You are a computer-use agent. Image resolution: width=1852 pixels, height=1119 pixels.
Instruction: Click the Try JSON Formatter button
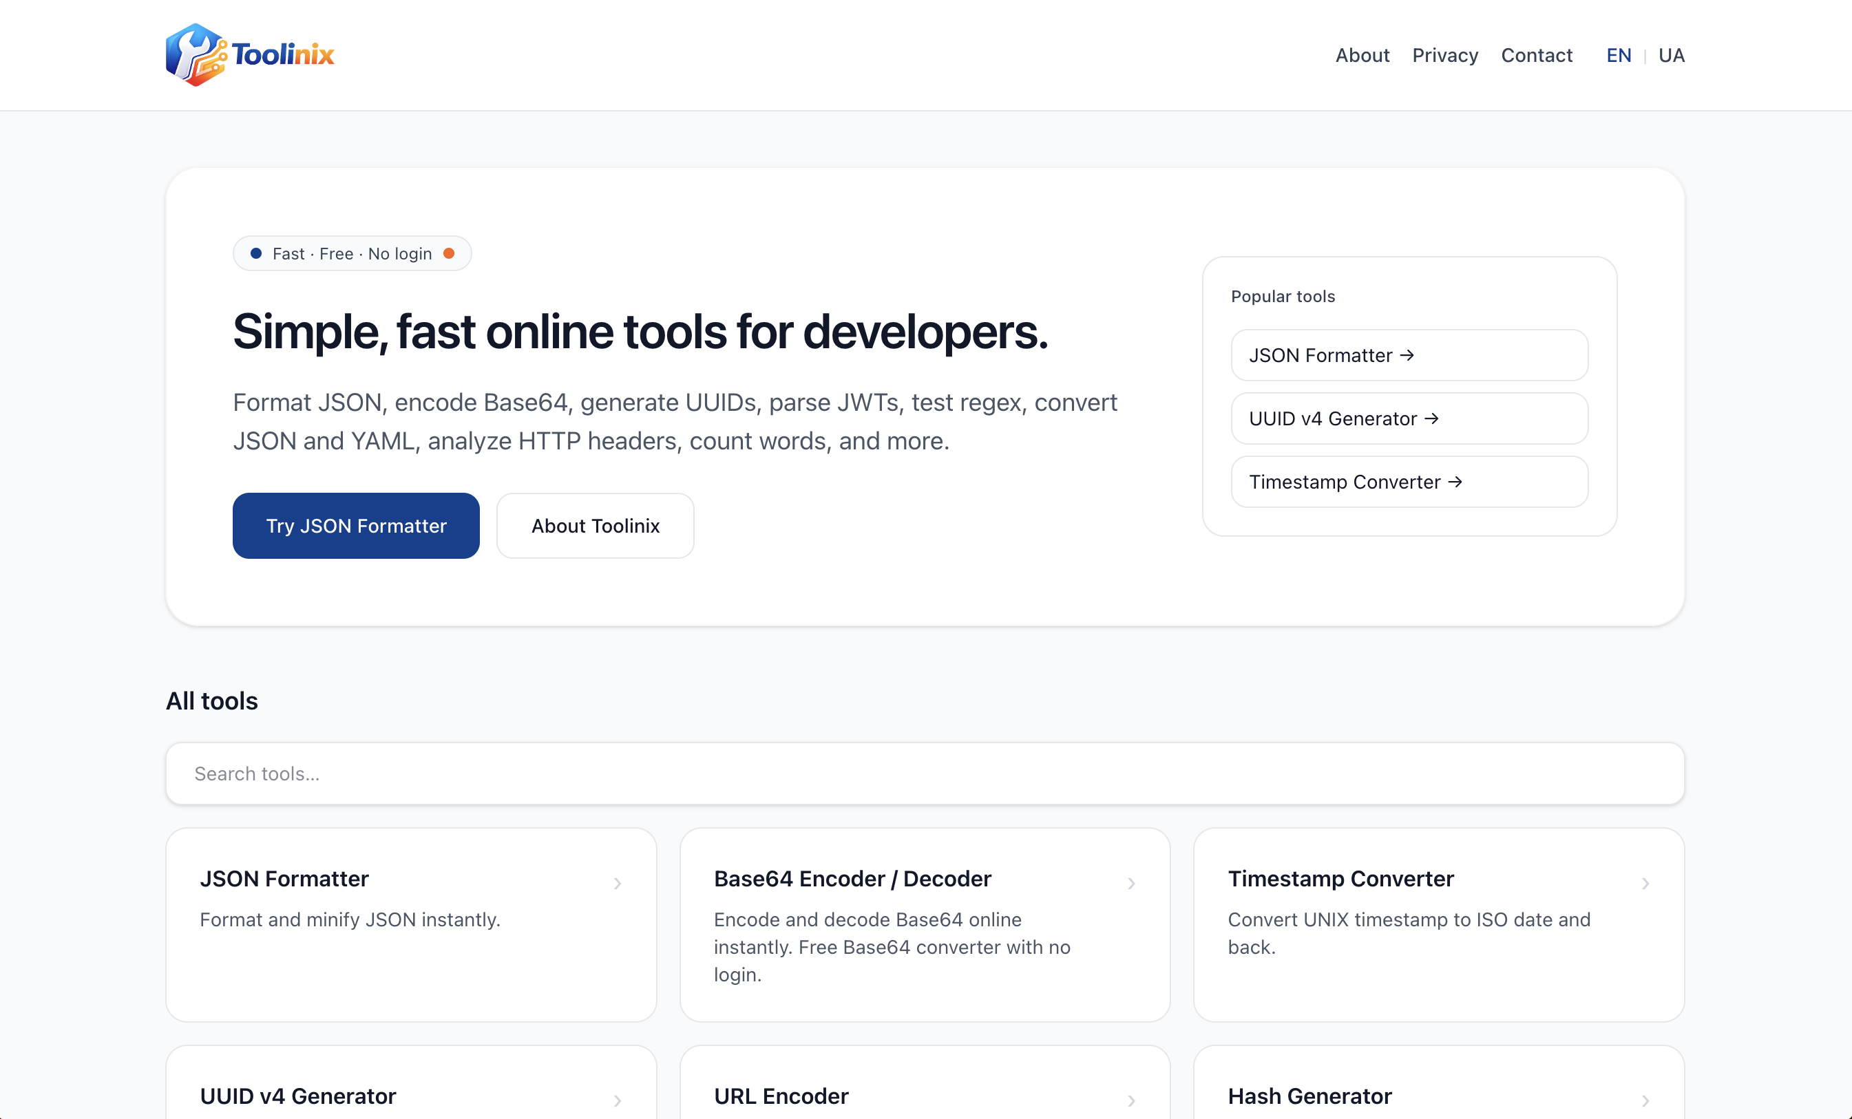(355, 525)
